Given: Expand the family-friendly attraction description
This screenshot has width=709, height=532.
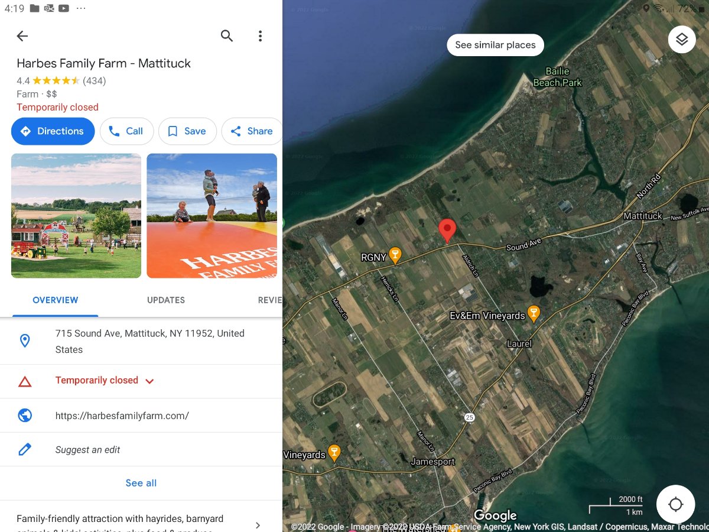Looking at the screenshot, I should [258, 525].
